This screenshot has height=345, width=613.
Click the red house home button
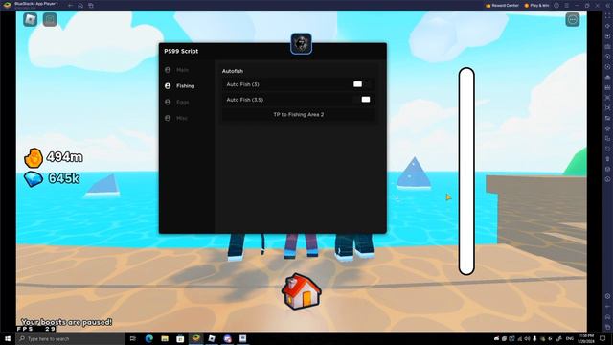[302, 291]
